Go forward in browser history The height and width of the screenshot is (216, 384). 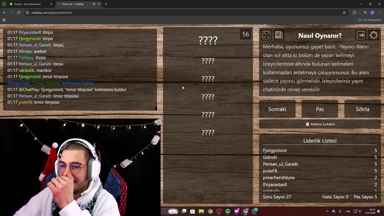[x=11, y=13]
